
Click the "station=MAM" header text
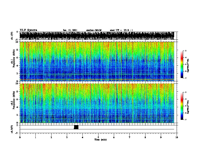tap(94, 30)
